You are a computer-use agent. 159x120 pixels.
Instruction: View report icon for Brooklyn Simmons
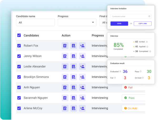pyautogui.click(x=74, y=77)
